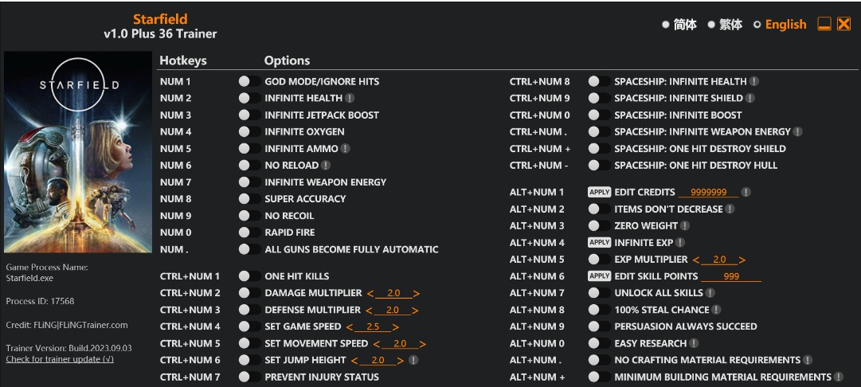Turn on All Guns Become Fully Automatic

point(250,249)
